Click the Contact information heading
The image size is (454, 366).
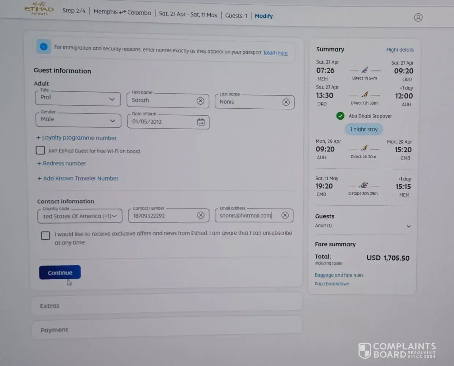[x=65, y=201]
